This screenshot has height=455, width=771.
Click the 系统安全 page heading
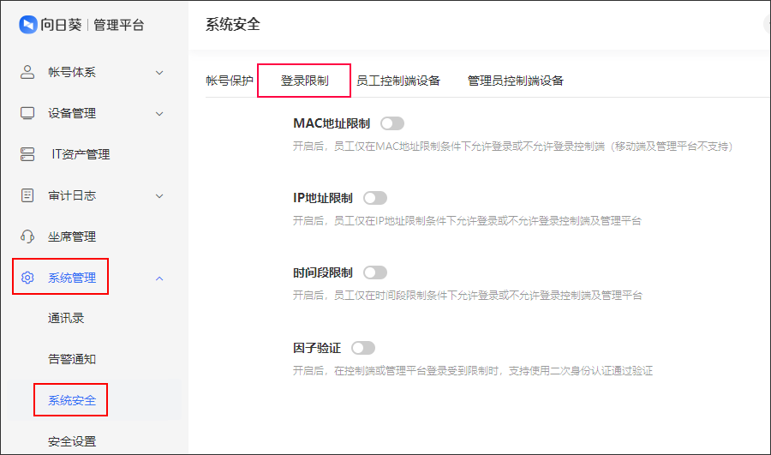tap(232, 24)
